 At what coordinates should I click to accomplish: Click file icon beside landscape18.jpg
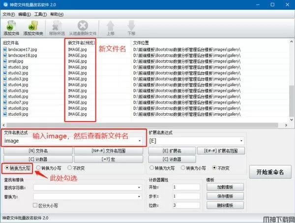(5, 55)
